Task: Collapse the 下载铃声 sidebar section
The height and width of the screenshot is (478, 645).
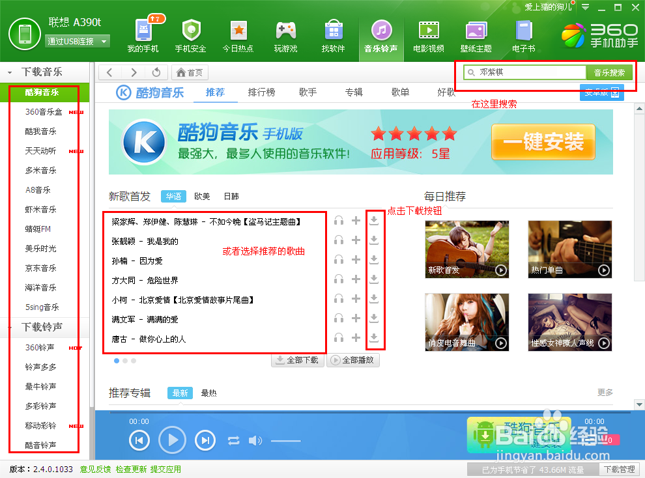Action: tap(10, 328)
